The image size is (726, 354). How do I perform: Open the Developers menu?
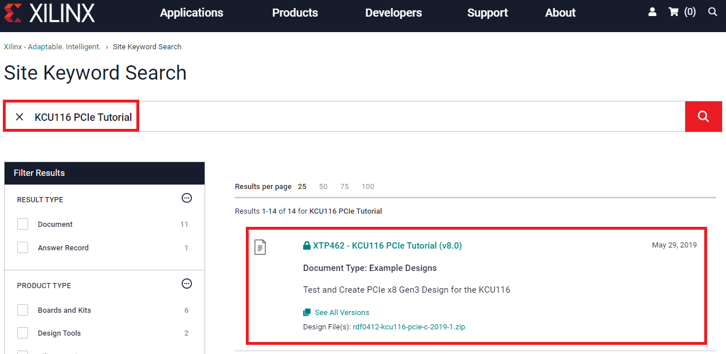tap(393, 13)
